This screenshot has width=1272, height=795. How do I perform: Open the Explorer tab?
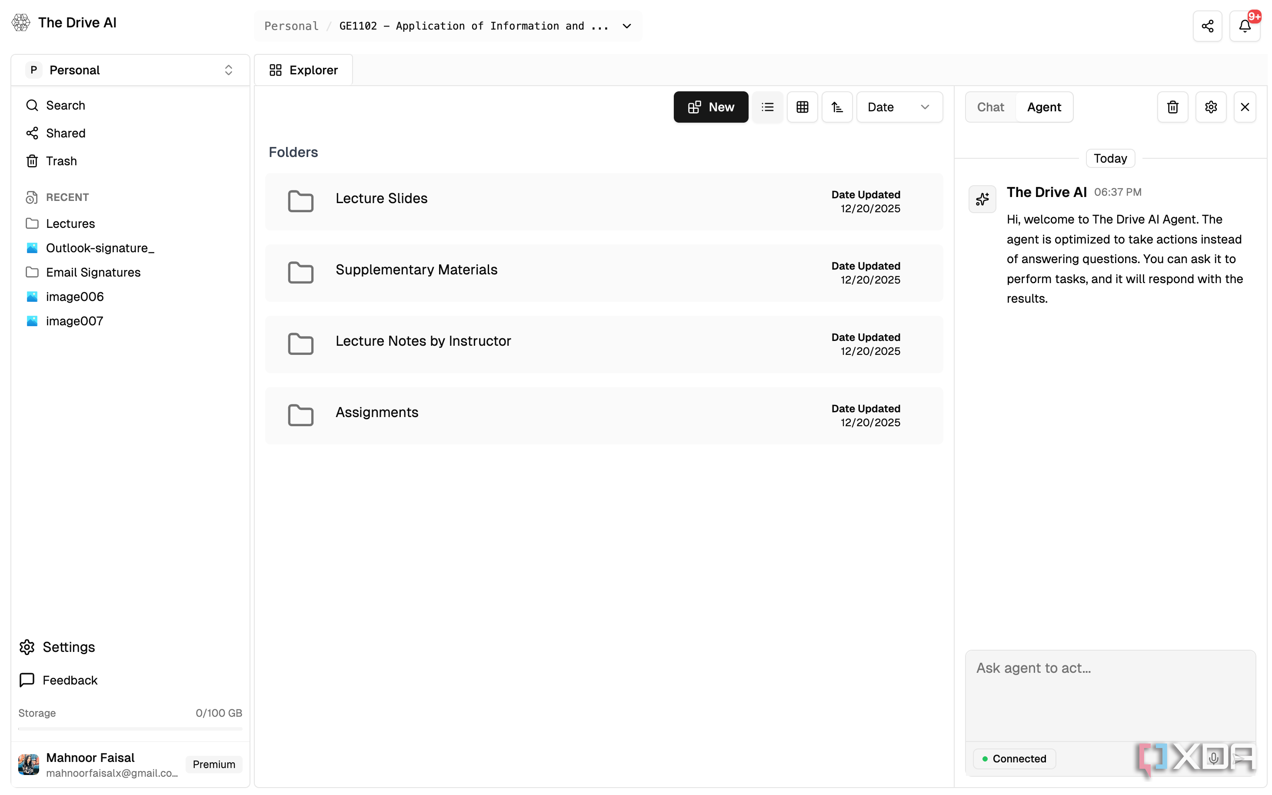303,70
